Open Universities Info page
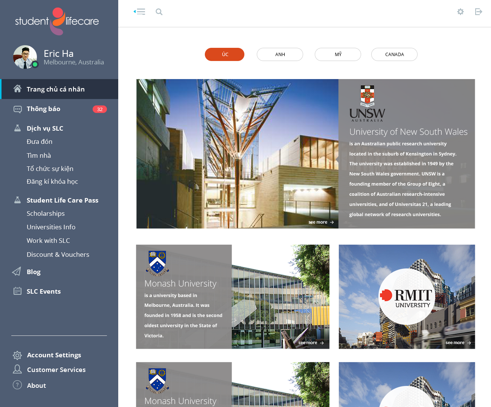 click(x=51, y=227)
